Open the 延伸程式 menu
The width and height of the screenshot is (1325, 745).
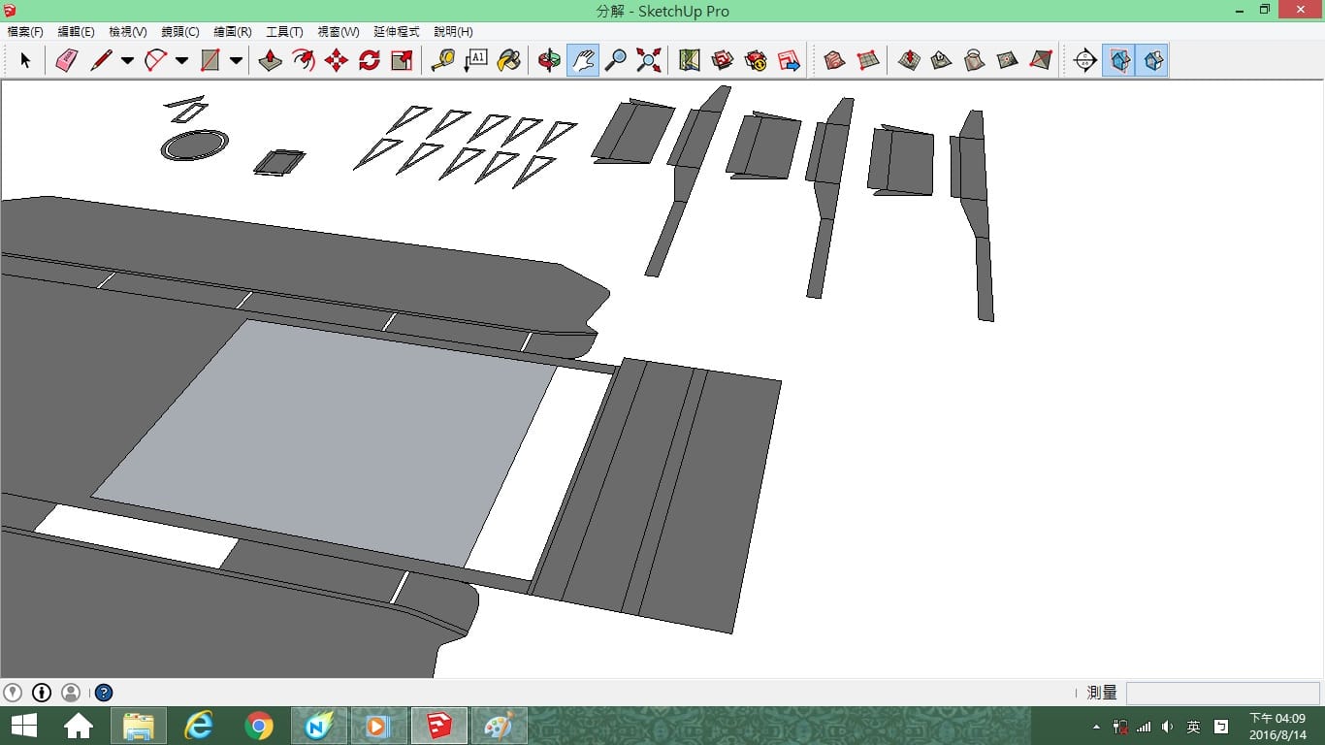[397, 32]
